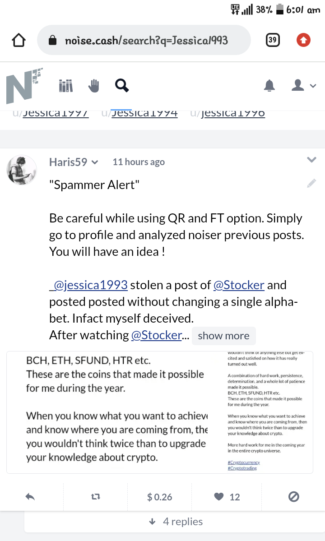This screenshot has width=325, height=541.
Task: Open the noise.cash N logo
Action: (x=24, y=86)
